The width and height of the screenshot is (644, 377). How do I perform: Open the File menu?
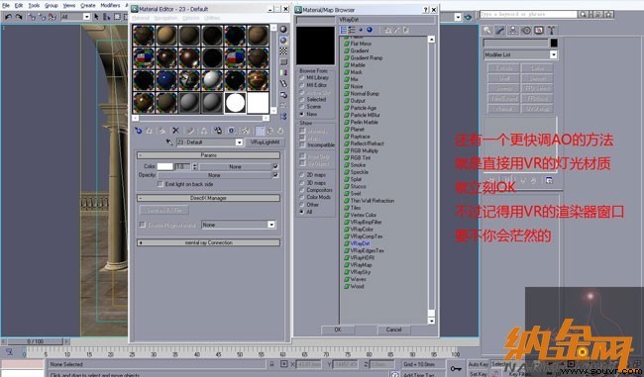(6, 5)
